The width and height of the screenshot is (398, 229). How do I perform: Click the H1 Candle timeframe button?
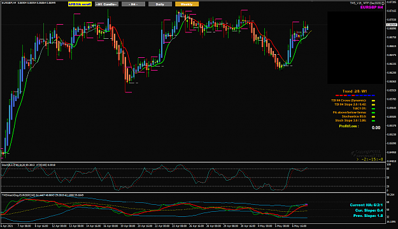tap(106, 4)
